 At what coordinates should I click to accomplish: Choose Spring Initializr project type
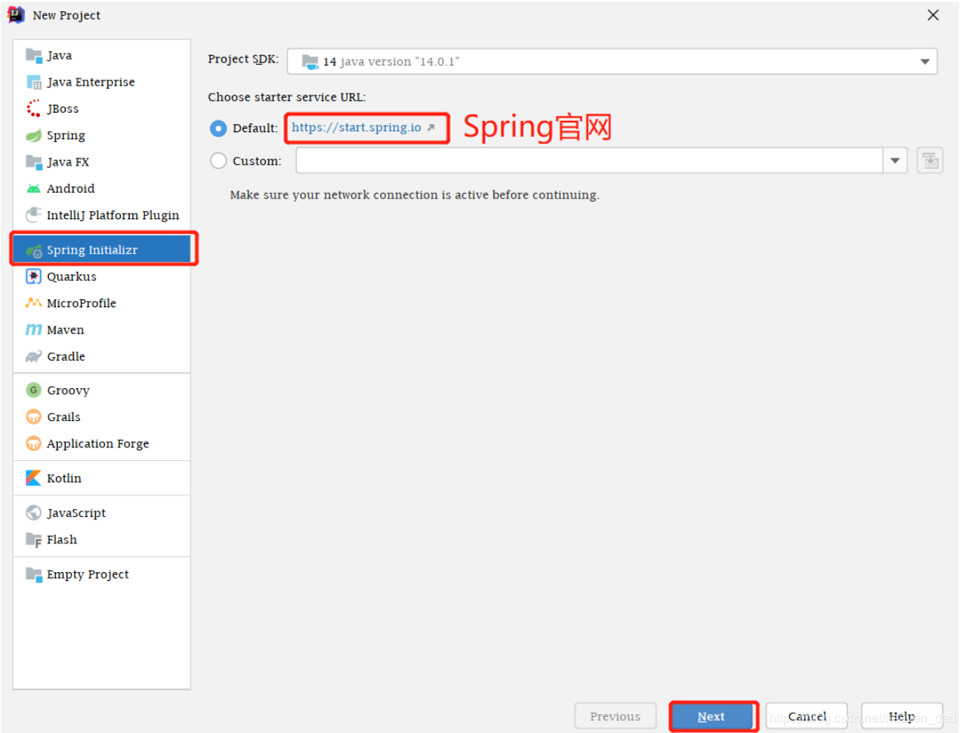tap(102, 250)
